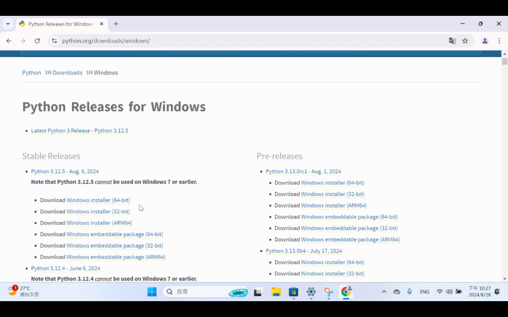This screenshot has height=317, width=508.
Task: Check the battery status icon
Action: tap(459, 292)
